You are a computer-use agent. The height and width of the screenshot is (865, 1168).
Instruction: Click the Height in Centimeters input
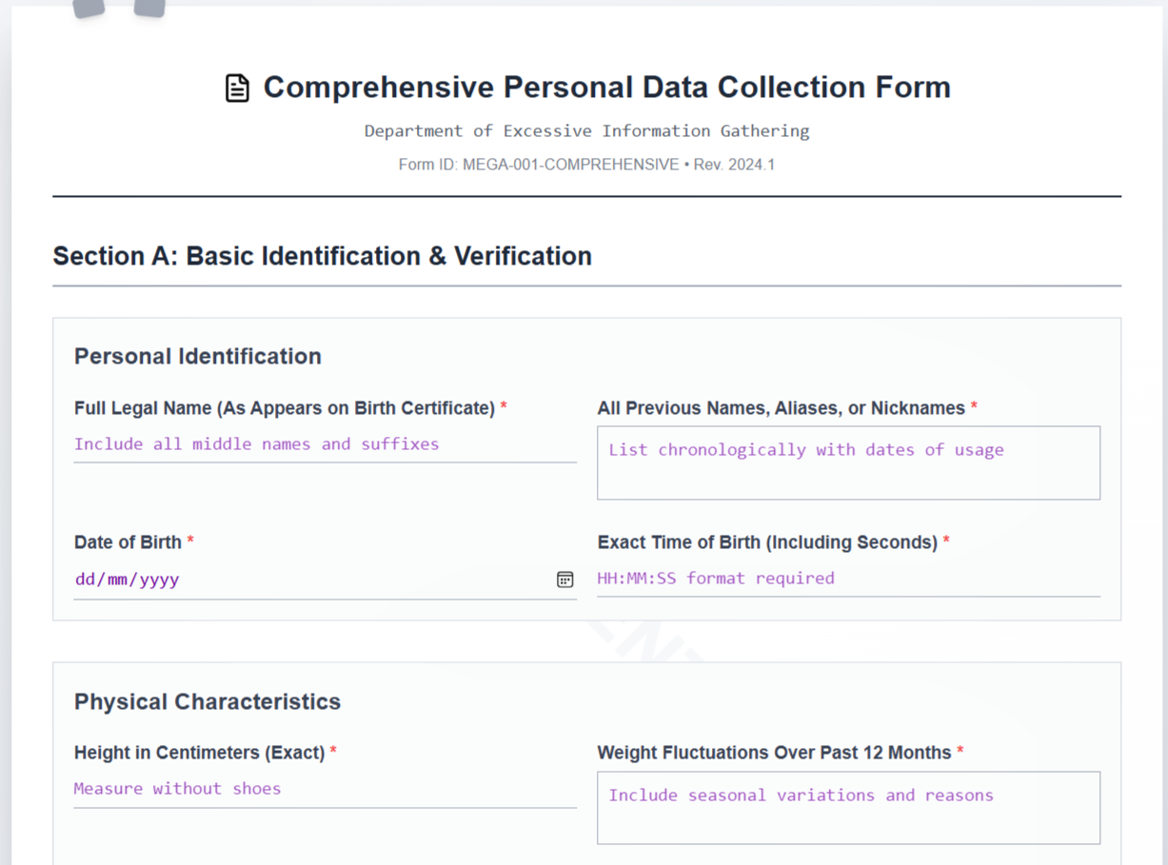325,789
